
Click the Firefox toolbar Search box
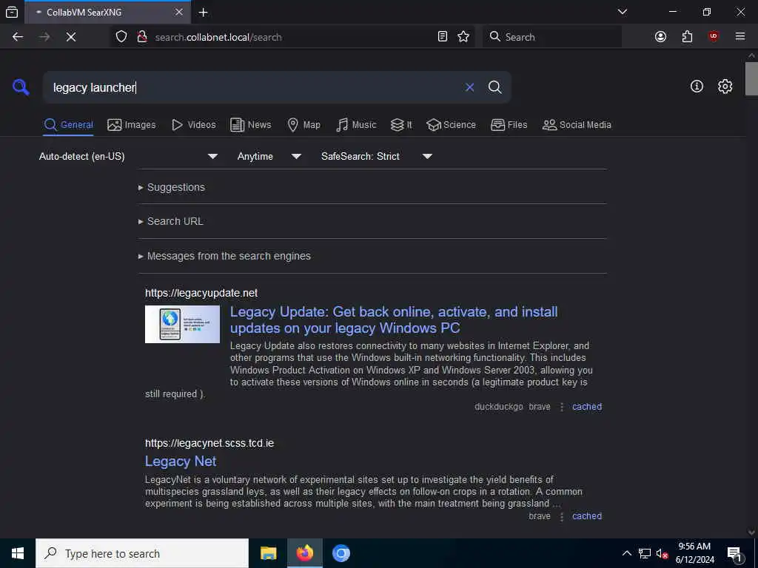coord(552,37)
